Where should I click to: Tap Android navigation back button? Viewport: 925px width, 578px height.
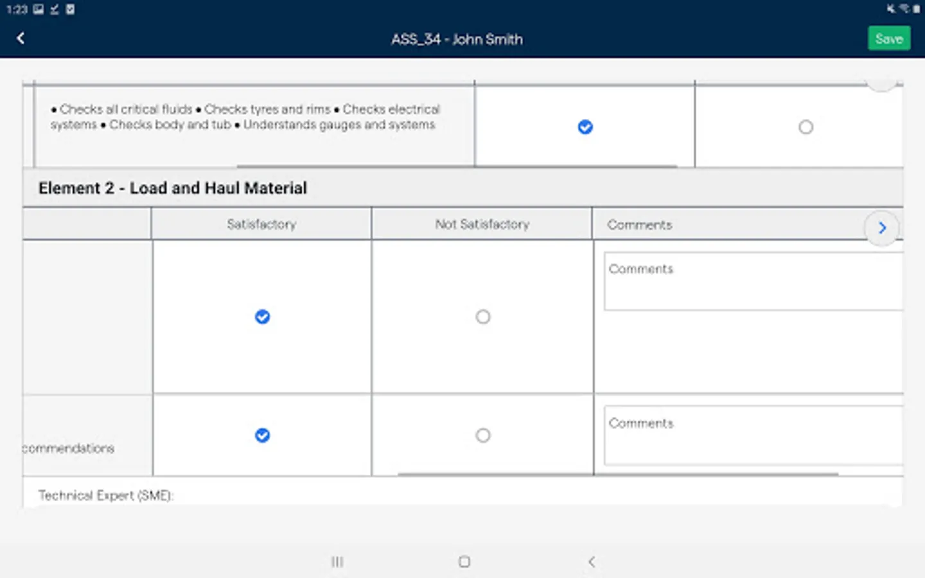[x=592, y=562]
